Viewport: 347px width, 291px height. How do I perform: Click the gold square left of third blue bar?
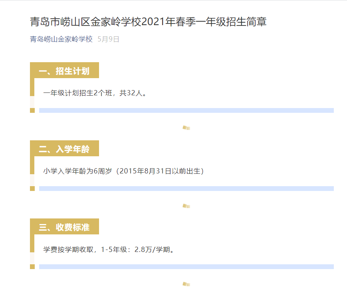pos(32,267)
